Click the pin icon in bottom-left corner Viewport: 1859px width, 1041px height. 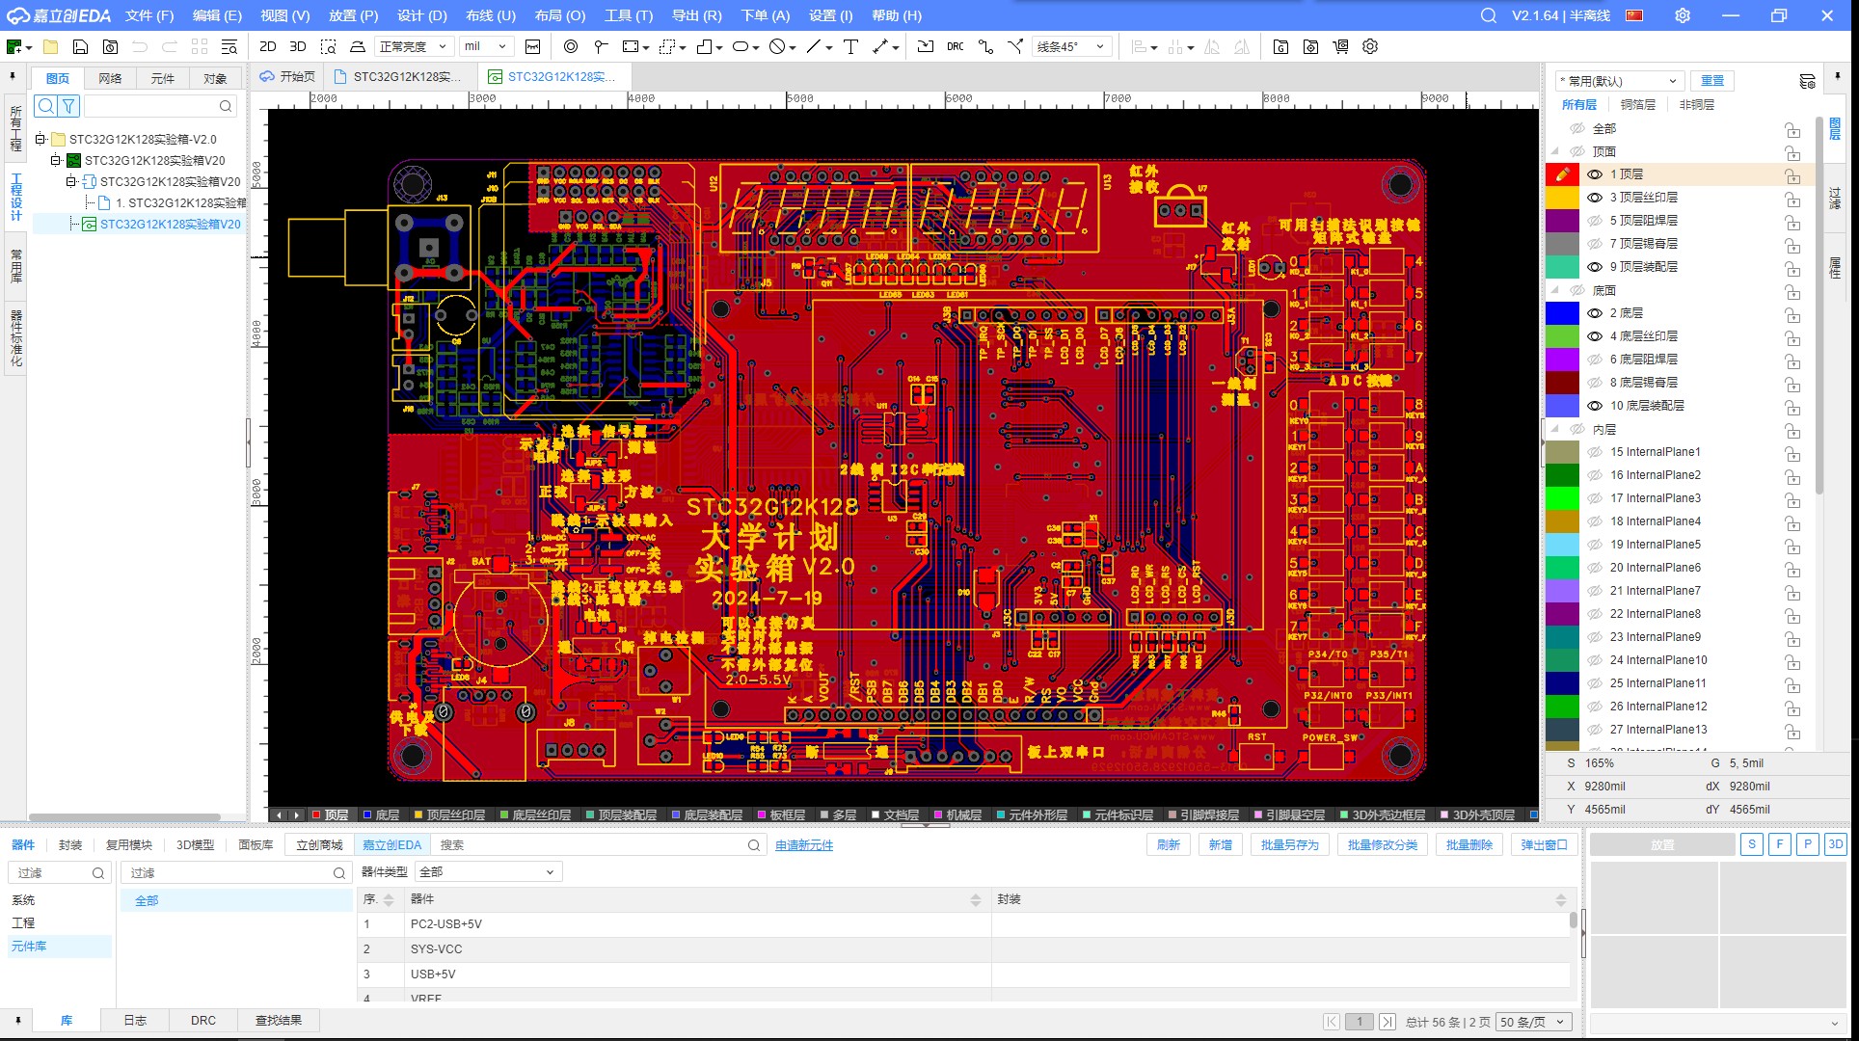(x=17, y=1020)
